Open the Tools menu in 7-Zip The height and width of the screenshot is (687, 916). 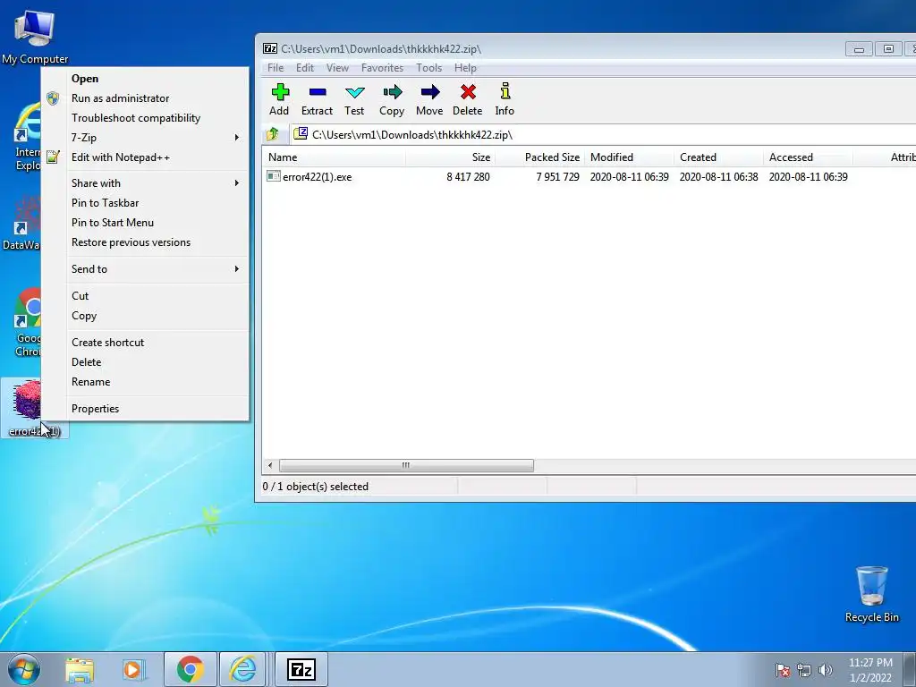(428, 68)
